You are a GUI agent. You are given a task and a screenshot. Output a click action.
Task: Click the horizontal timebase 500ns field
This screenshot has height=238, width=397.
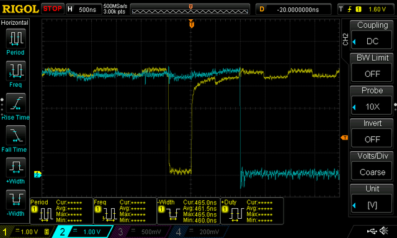pyautogui.click(x=84, y=9)
